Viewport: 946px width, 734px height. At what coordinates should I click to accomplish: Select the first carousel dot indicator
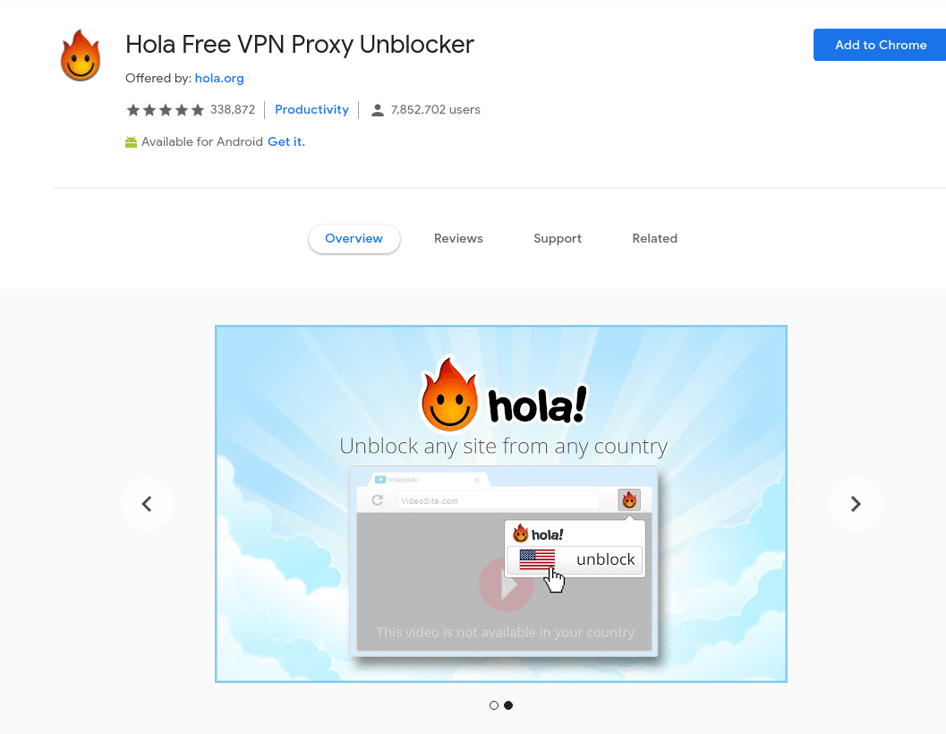point(494,705)
